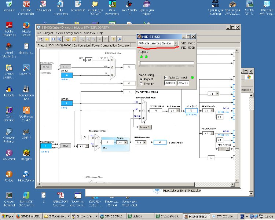Image resolution: width=275 pixels, height=220 pixels.
Task: Select HSI radio in PLL Source Mux
Action: click(96, 138)
